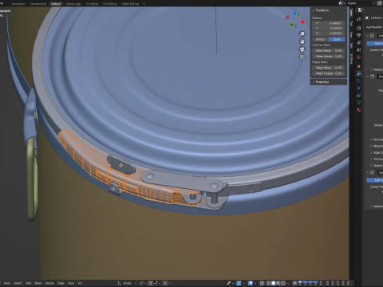Open the Particles properties tab icon

(x=359, y=81)
